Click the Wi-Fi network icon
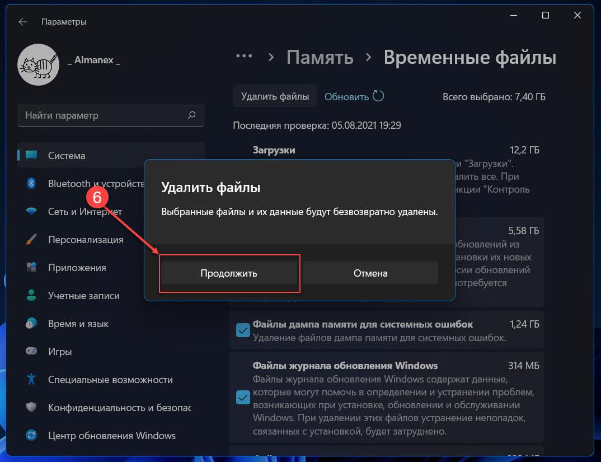 click(x=31, y=212)
